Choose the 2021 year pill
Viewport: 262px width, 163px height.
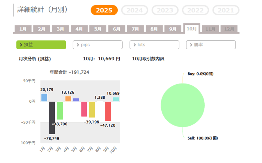(x=226, y=10)
